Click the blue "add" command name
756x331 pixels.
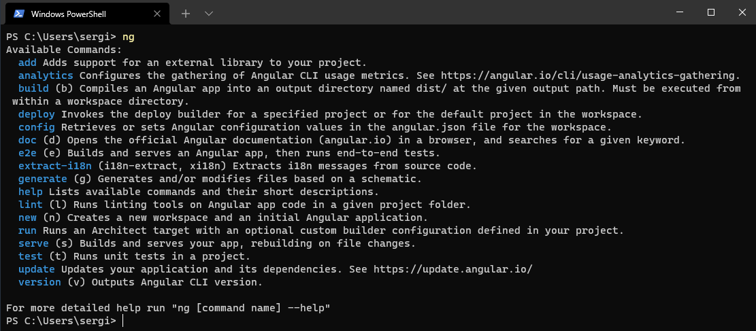pos(27,63)
